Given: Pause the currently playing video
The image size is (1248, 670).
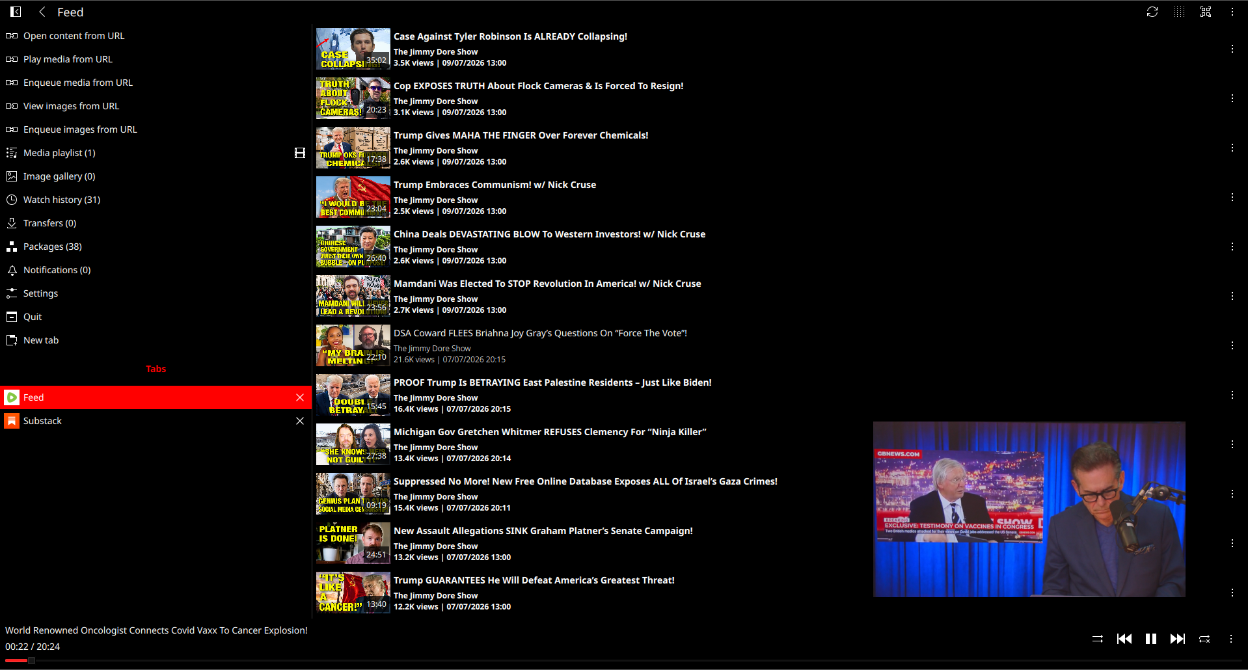Looking at the screenshot, I should pos(1151,639).
